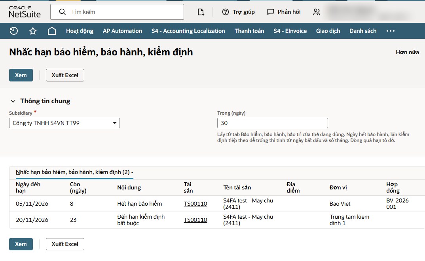
Task: Open TS00110 link in Đến hạn kiểm định row
Action: pos(195,220)
